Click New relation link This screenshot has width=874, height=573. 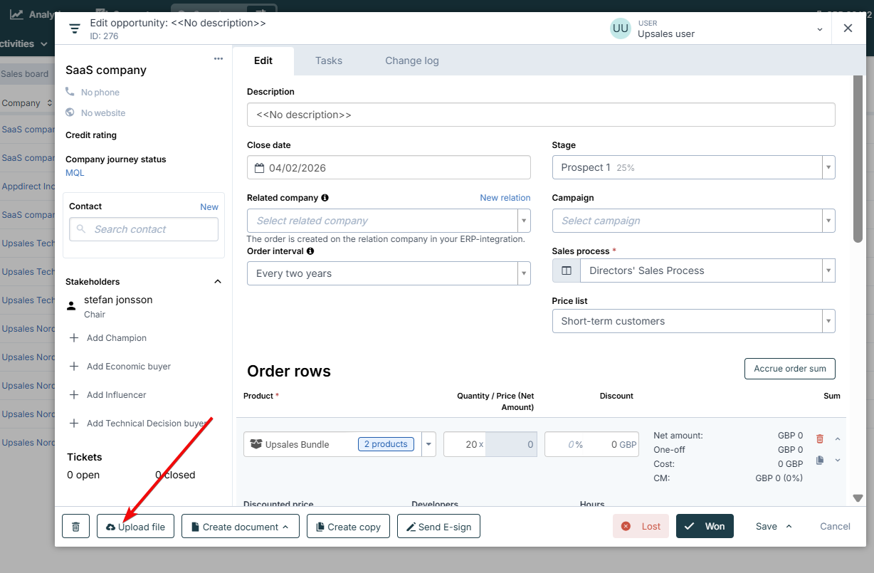tap(505, 198)
